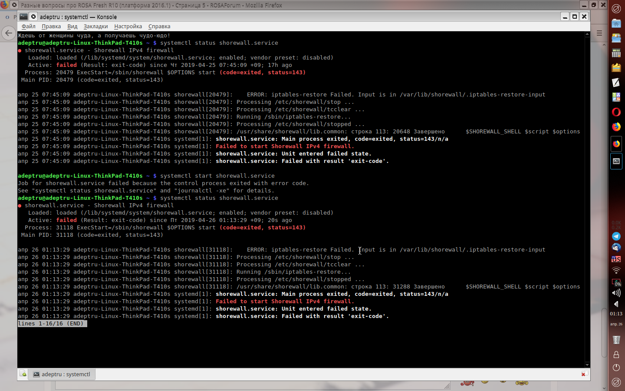
Task: Click the 'апр. 26' date in panel
Action: [616, 324]
